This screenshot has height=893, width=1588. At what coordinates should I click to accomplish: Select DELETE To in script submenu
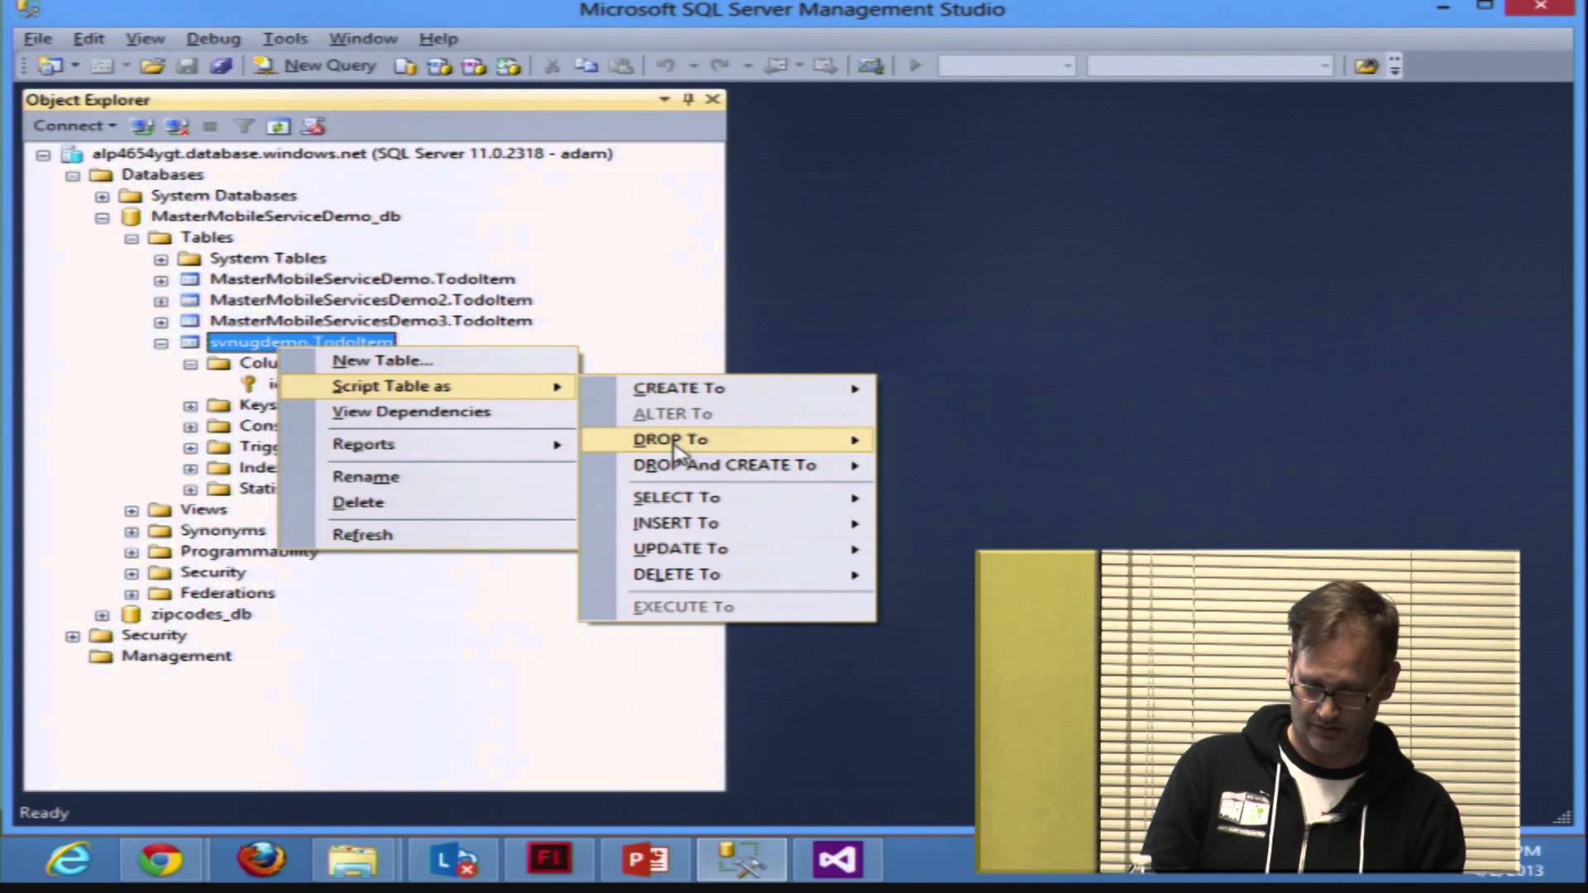pyautogui.click(x=727, y=574)
